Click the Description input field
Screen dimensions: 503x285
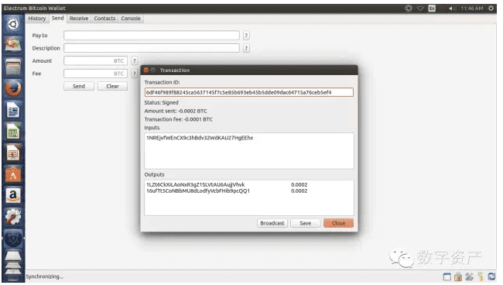click(152, 48)
